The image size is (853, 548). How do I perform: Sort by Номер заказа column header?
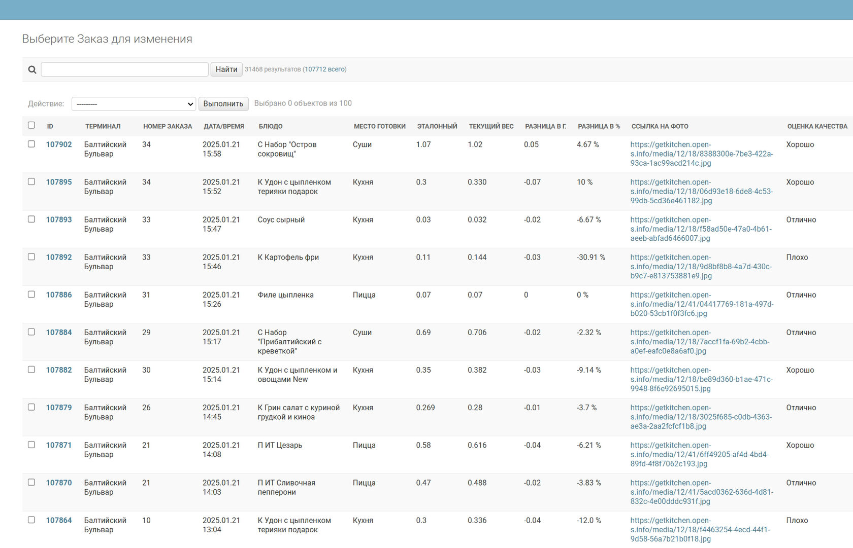168,126
